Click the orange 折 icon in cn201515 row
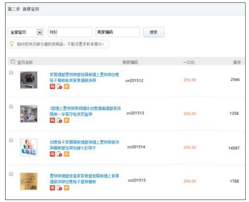Viewport: 249px width, 202px height. [67, 188]
